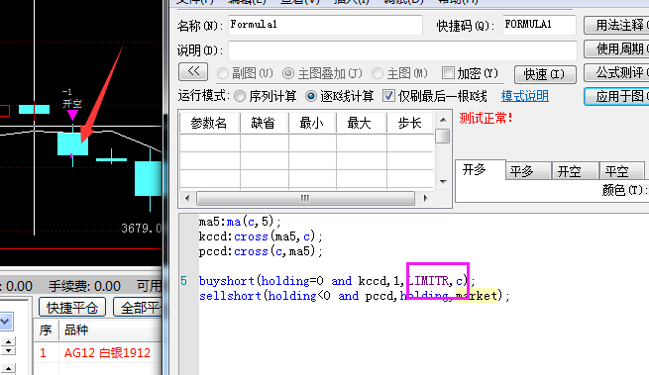The width and height of the screenshot is (649, 375).
Task: Switch to the 开多 tab
Action: 480,169
